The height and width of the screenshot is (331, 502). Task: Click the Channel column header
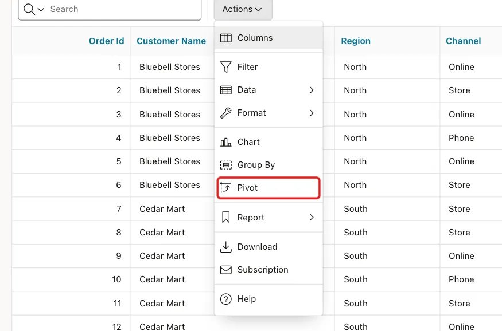tap(463, 41)
